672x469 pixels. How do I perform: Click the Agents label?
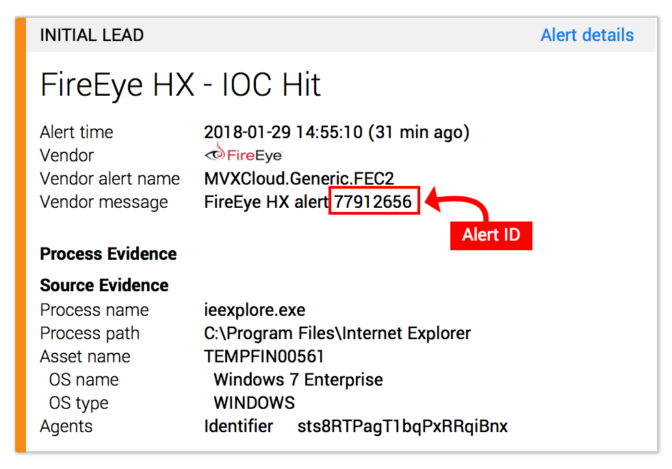(x=66, y=427)
